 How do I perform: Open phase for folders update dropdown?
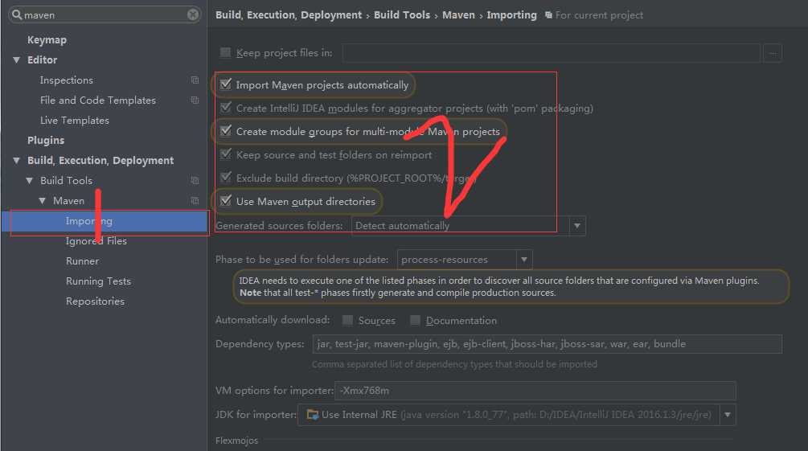tap(524, 259)
